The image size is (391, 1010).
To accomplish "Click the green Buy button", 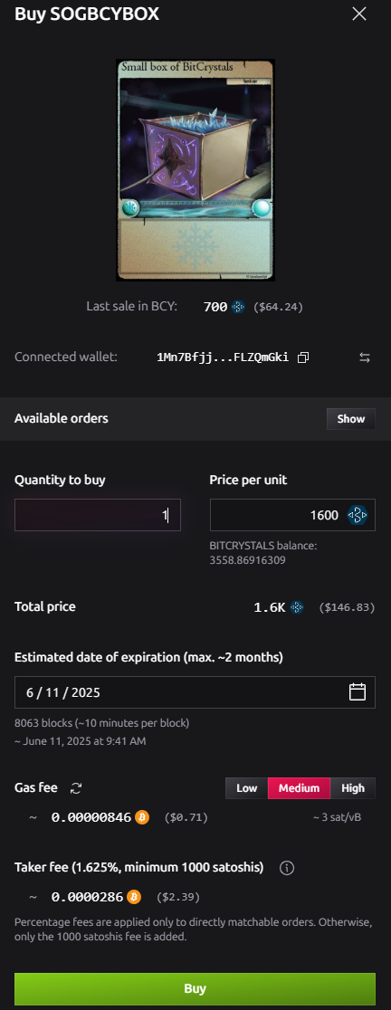I will click(x=195, y=988).
